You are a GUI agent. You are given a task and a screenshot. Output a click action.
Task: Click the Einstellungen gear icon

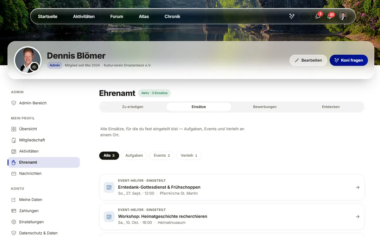click(x=14, y=222)
